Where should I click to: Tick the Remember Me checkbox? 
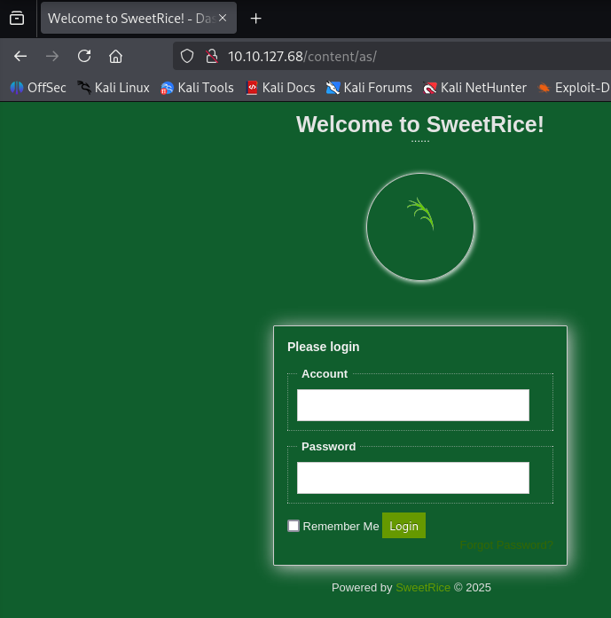294,526
